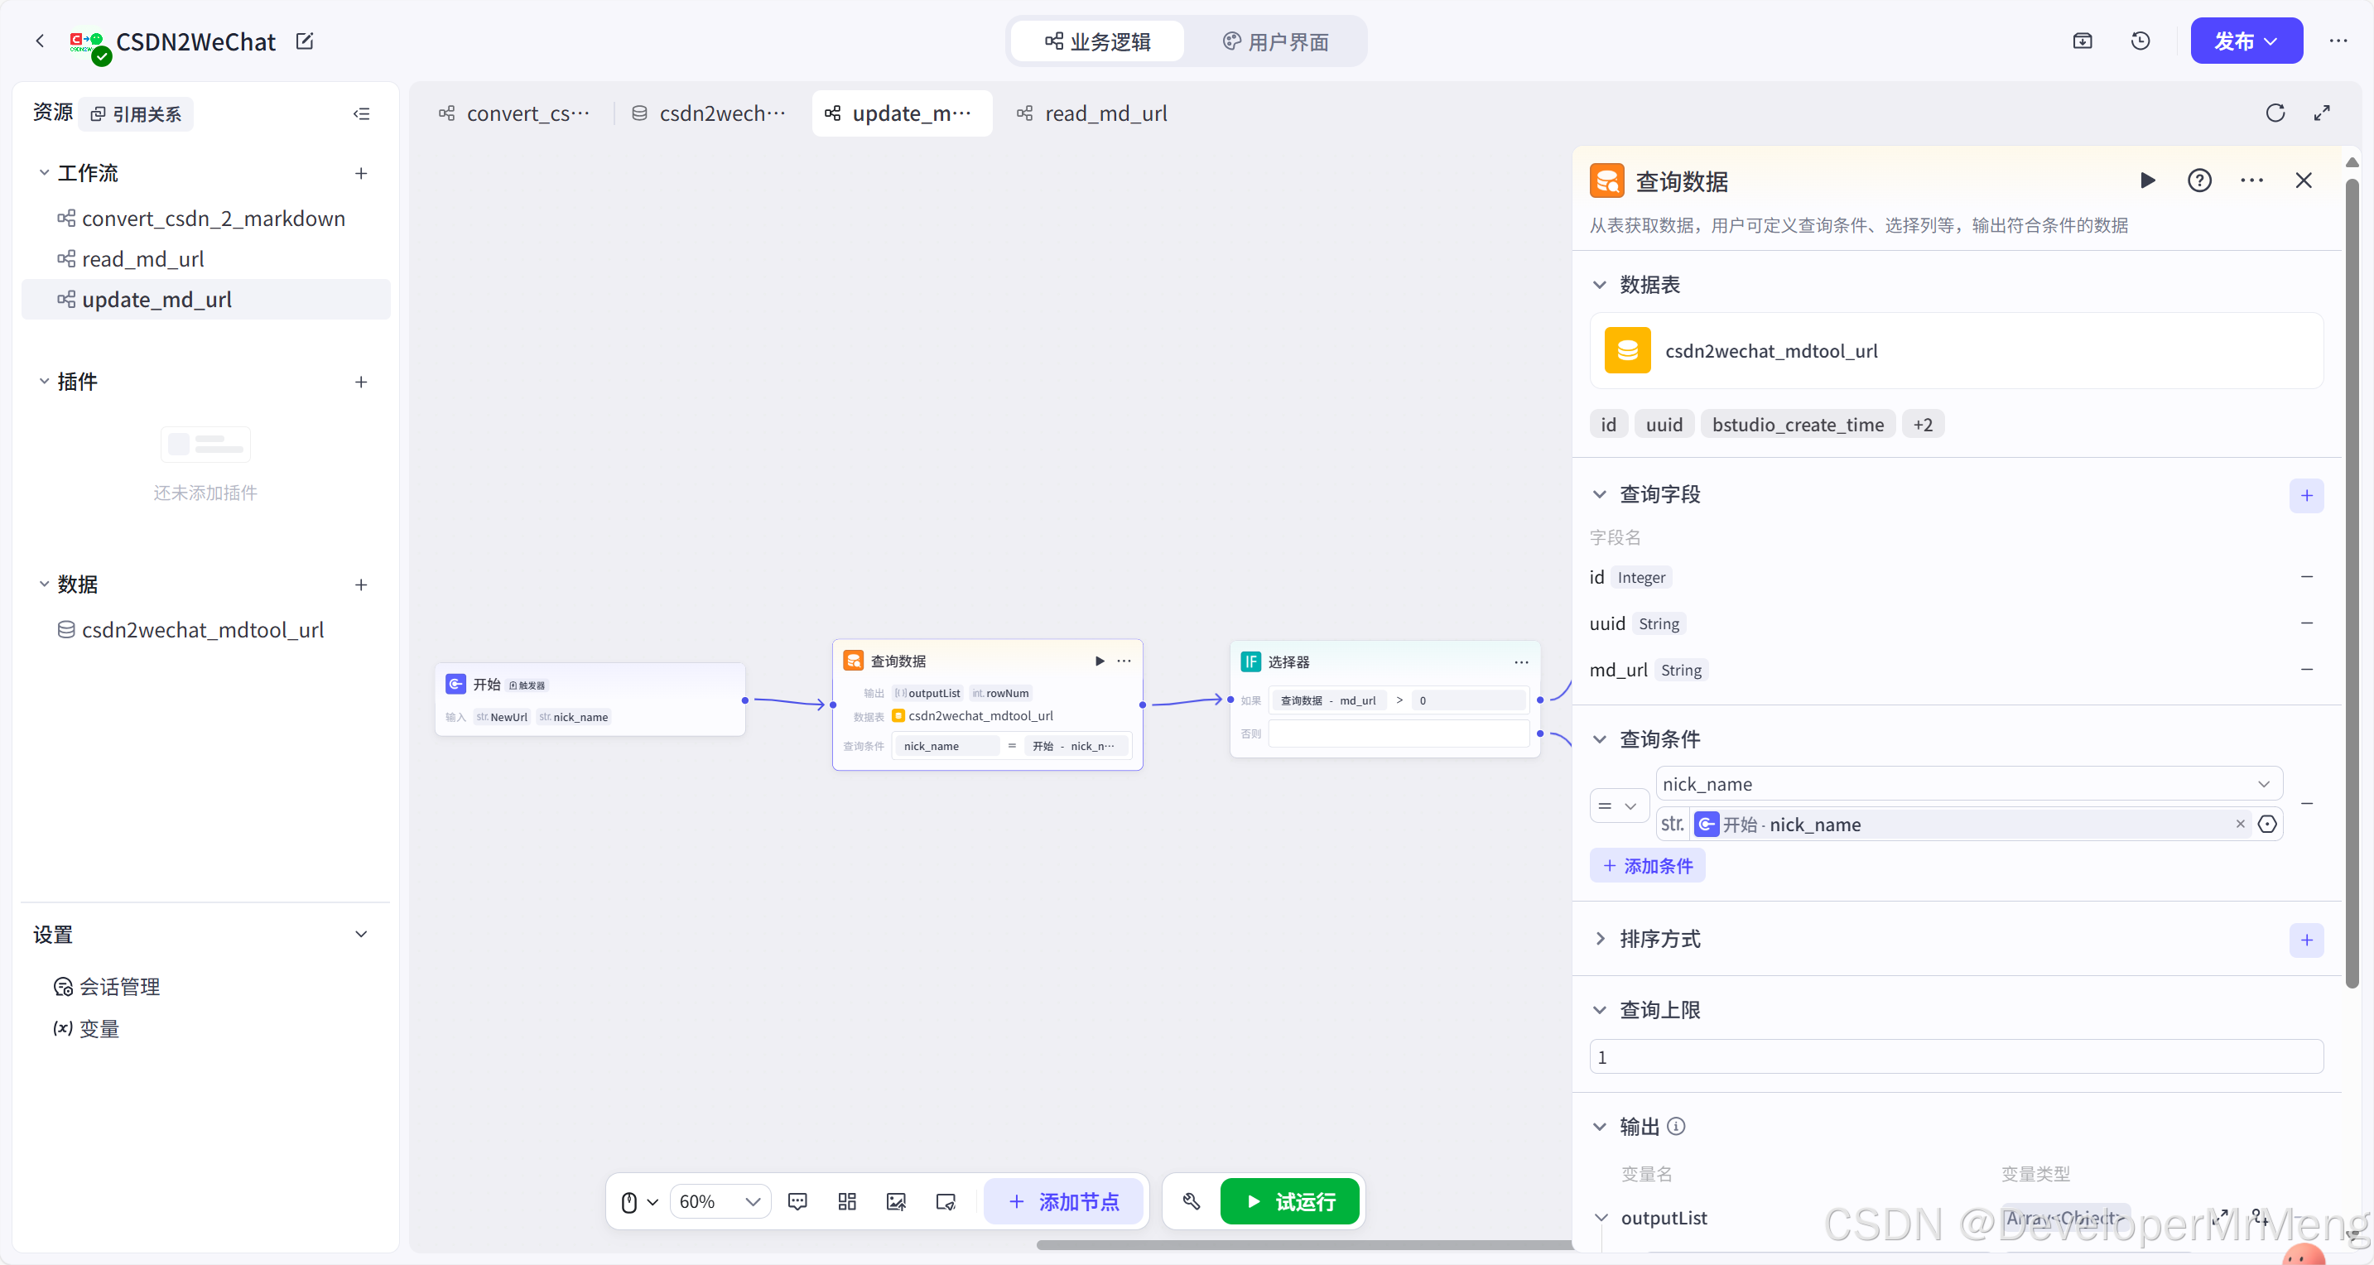Click the edit project name pencil icon
Viewport: 2374px width, 1265px height.
(305, 41)
